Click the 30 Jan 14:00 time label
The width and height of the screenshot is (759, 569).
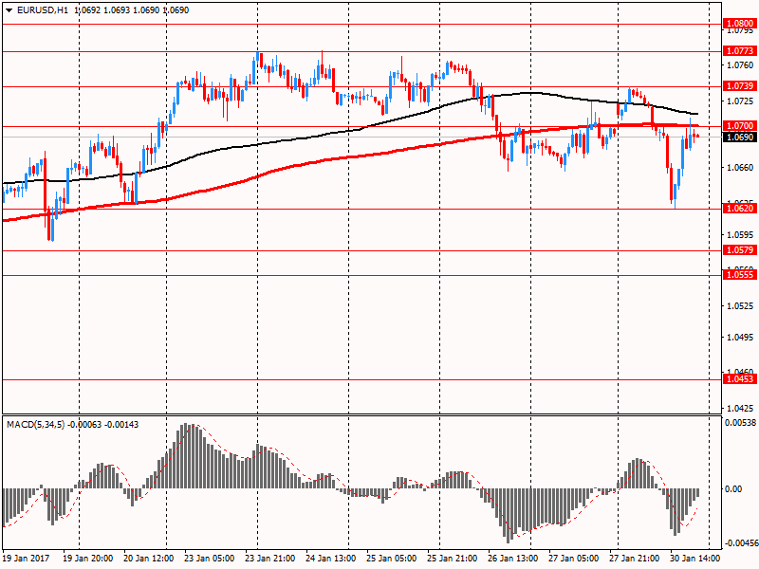(695, 559)
